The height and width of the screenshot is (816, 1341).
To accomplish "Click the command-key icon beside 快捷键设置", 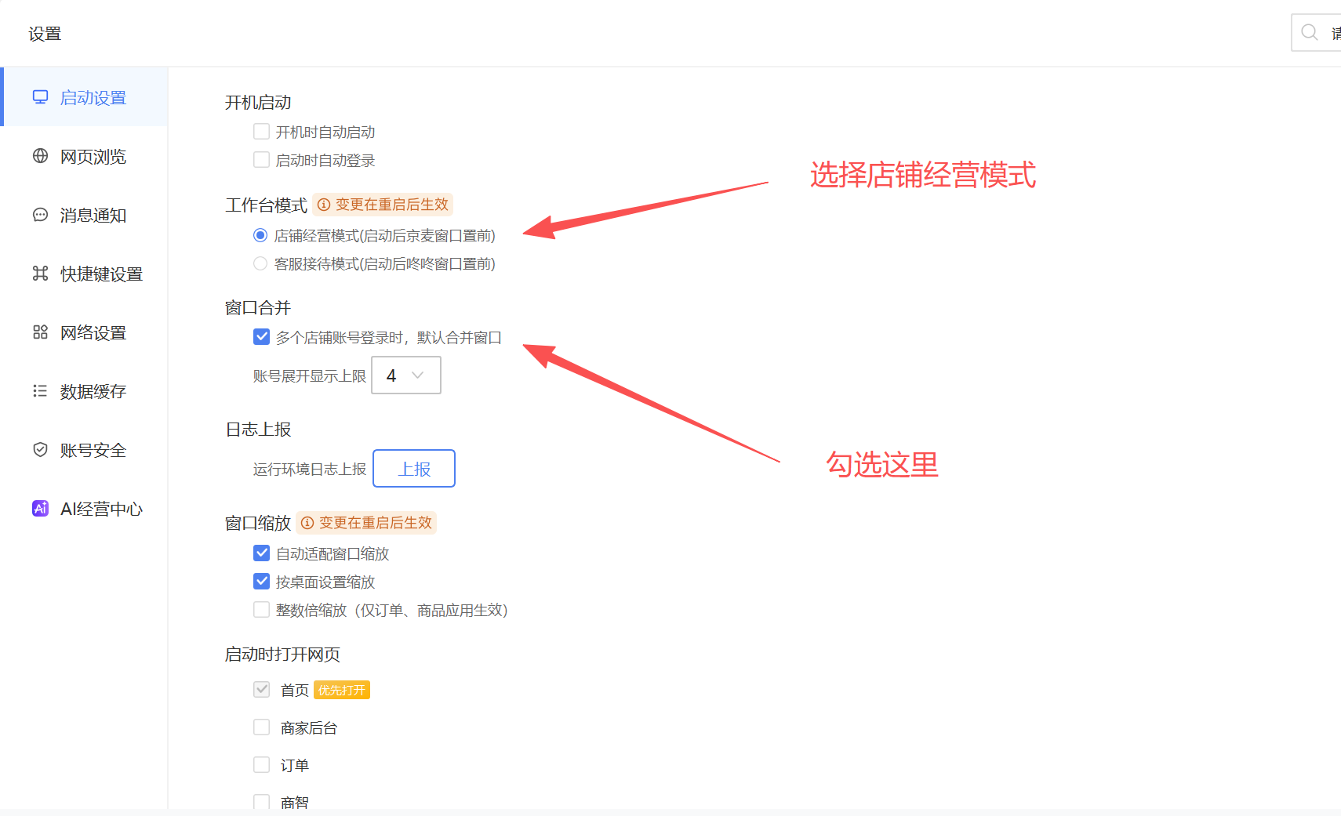I will click(x=40, y=274).
